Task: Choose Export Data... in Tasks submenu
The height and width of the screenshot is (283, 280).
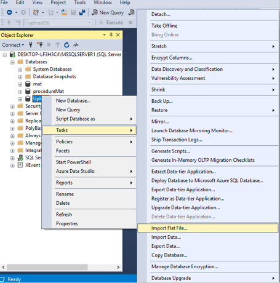Action: tap(207, 246)
